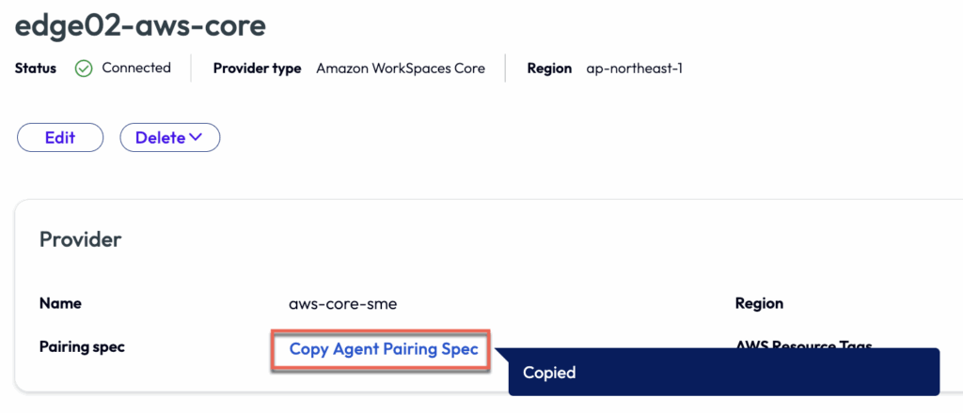Select the aws-core-sme provider name
This screenshot has width=963, height=413.
(337, 304)
